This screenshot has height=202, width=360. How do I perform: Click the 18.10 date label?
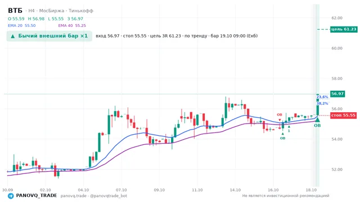tap(311, 190)
